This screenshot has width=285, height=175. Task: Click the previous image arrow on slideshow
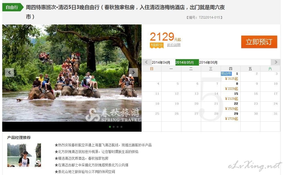click(x=9, y=72)
